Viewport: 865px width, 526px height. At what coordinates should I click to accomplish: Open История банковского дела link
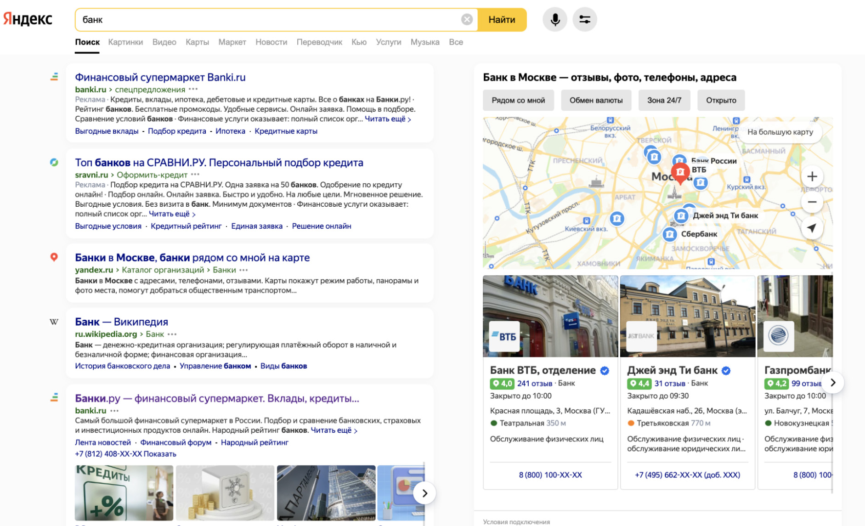coord(123,366)
